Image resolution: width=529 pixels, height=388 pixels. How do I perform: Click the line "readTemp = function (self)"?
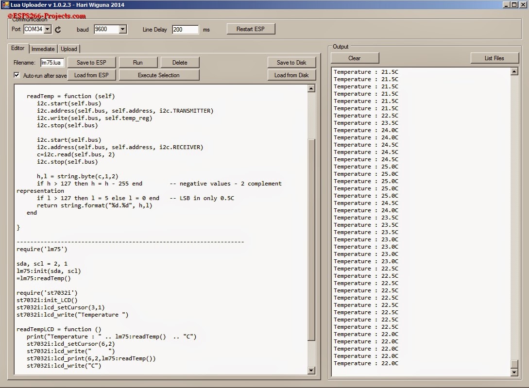click(x=71, y=96)
